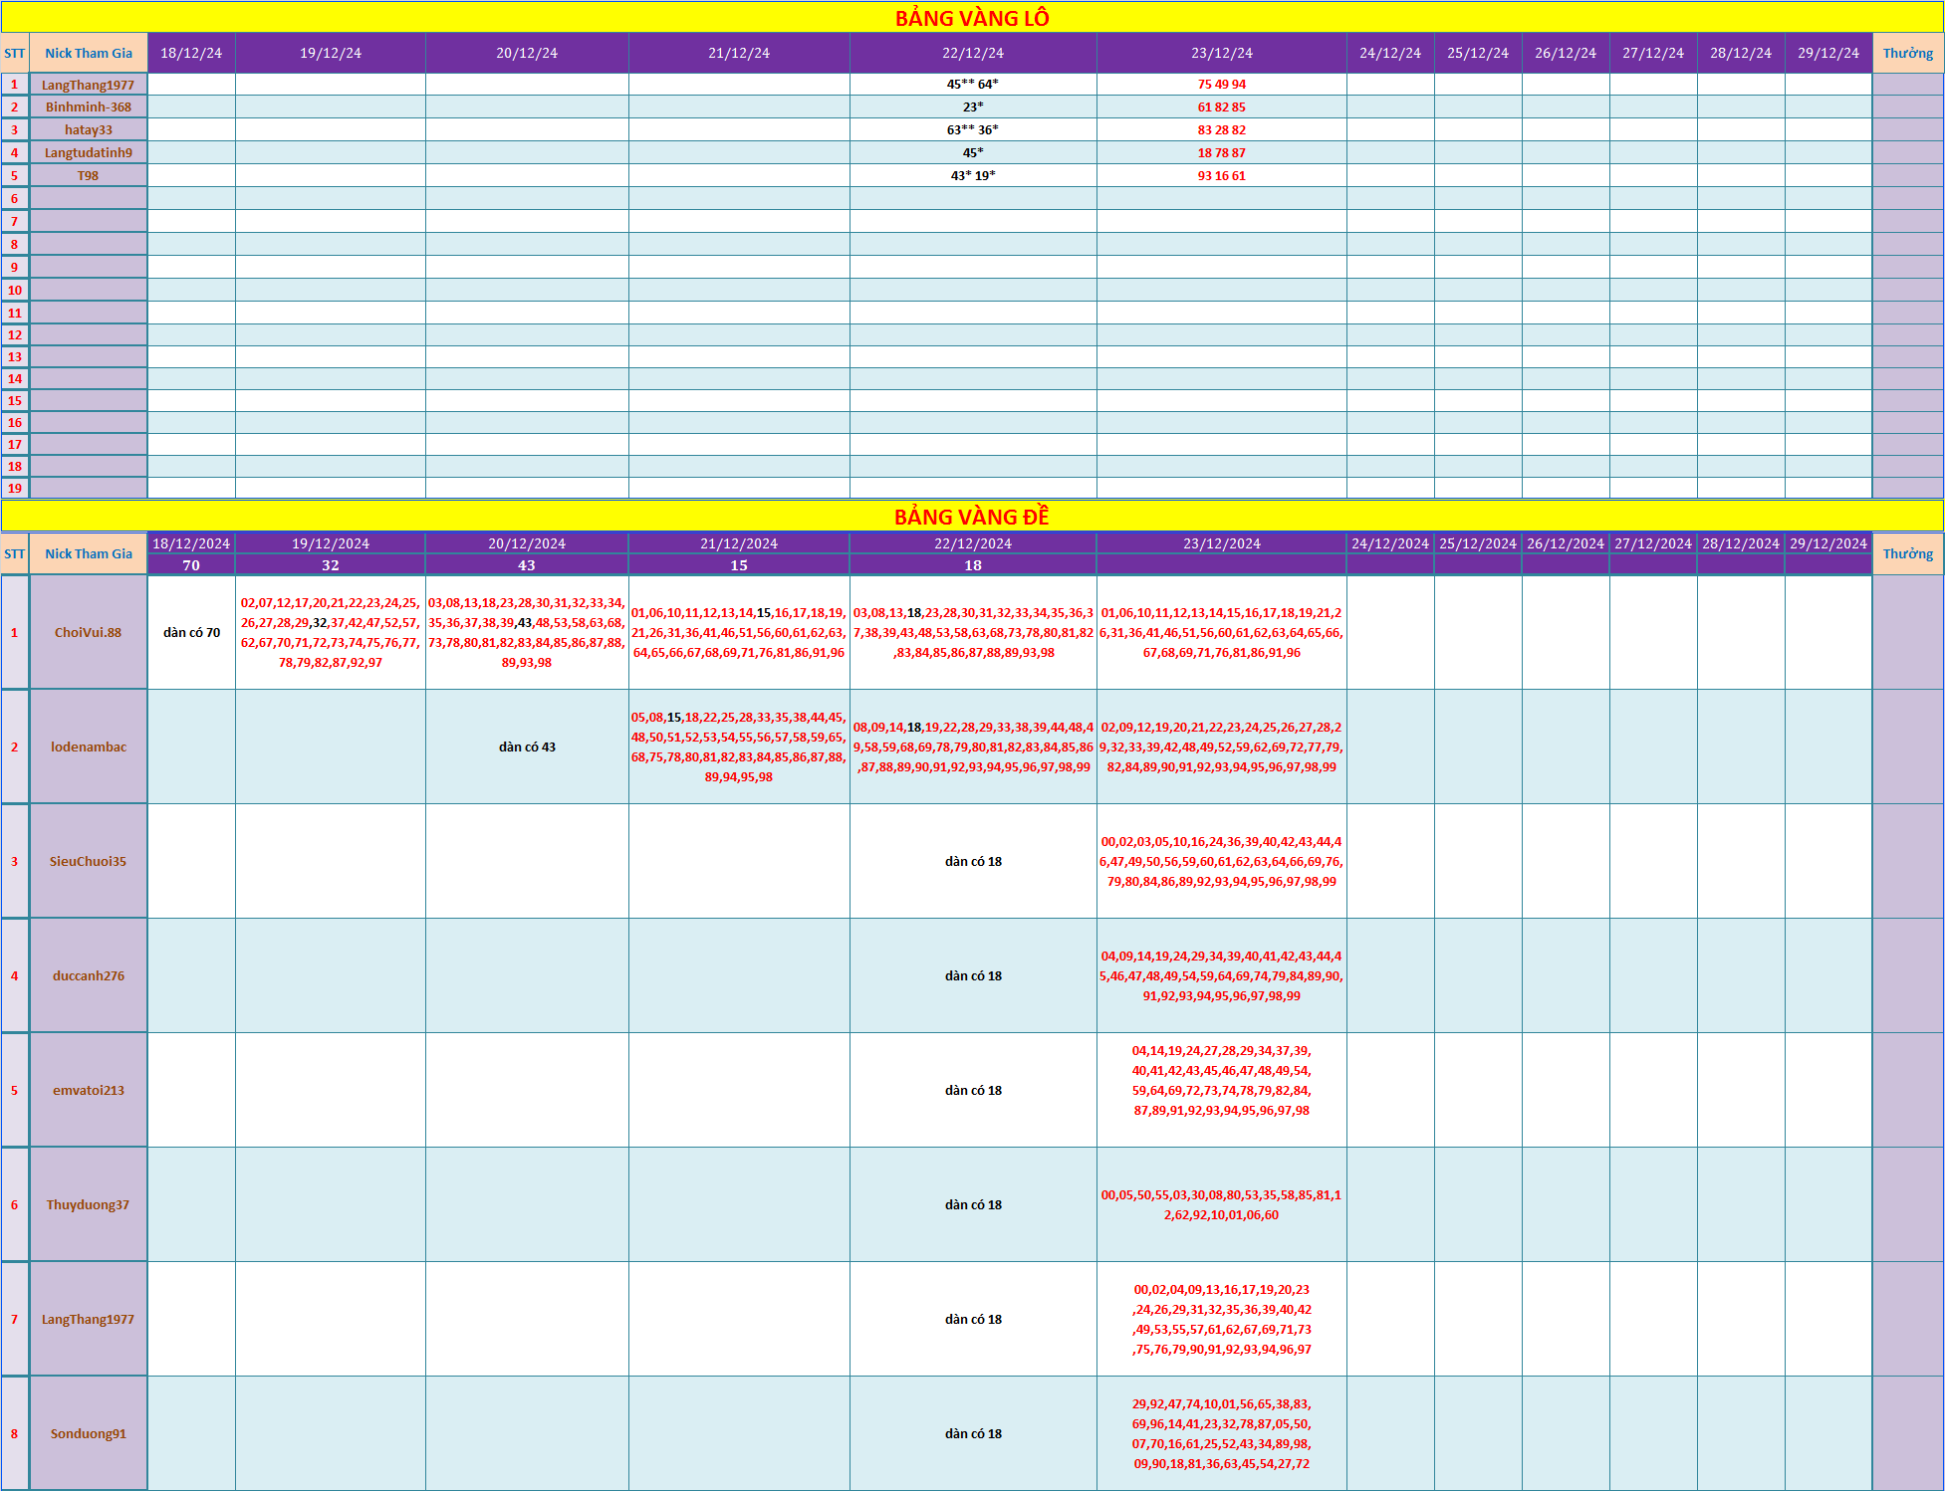
Task: Select lodenambac number list for 21/12/2024
Action: (739, 747)
